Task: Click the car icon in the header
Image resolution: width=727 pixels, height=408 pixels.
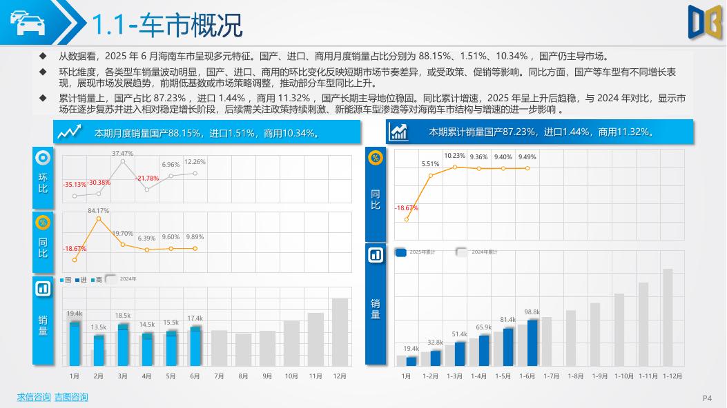Action: [x=28, y=23]
